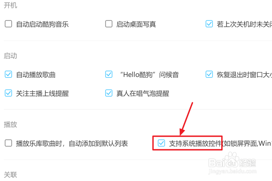Disable the 关注主播上线提醒 checkbox

click(x=8, y=93)
